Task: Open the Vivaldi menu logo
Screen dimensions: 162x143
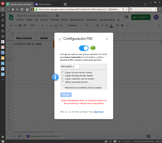Action: point(2,4)
